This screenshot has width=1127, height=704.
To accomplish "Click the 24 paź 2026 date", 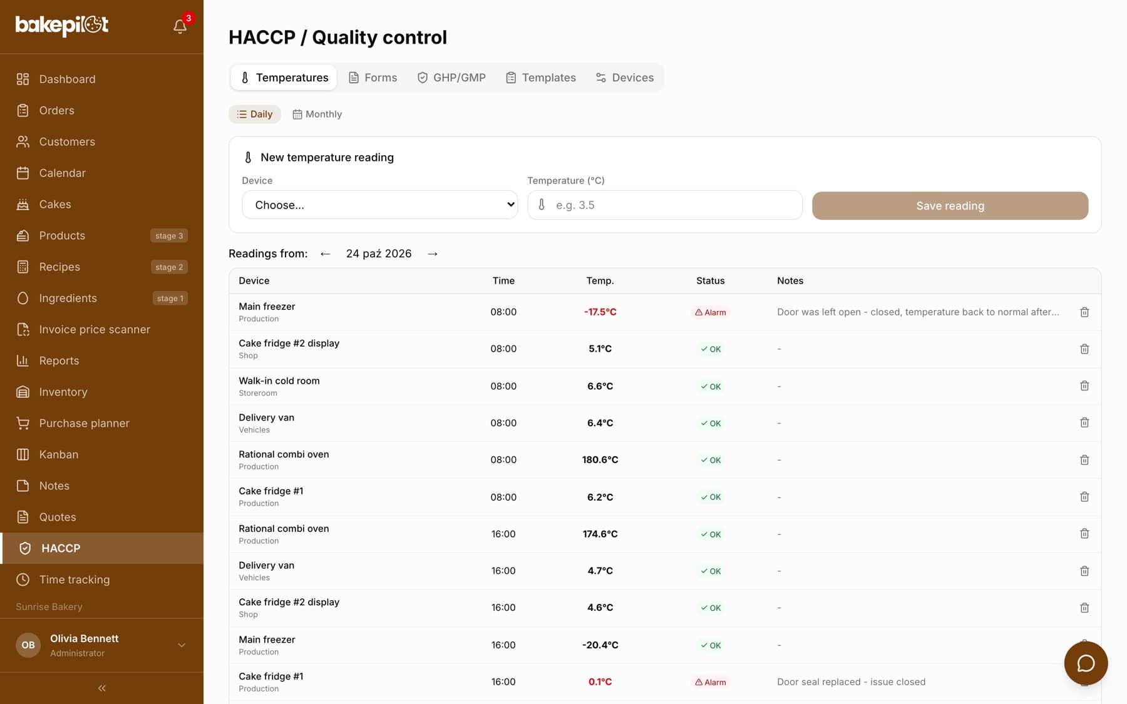I will click(x=379, y=253).
